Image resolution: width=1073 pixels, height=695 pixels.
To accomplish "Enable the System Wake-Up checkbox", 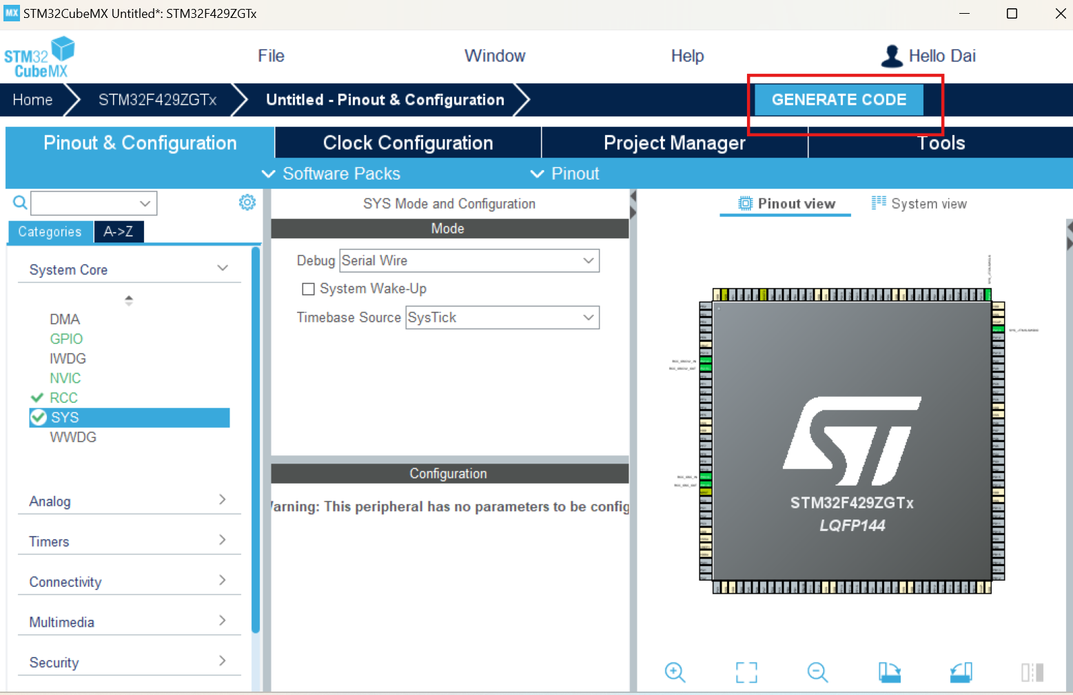I will 308,289.
